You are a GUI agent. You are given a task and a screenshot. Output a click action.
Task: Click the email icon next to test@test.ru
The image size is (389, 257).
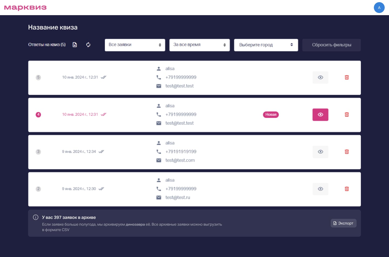tap(159, 197)
